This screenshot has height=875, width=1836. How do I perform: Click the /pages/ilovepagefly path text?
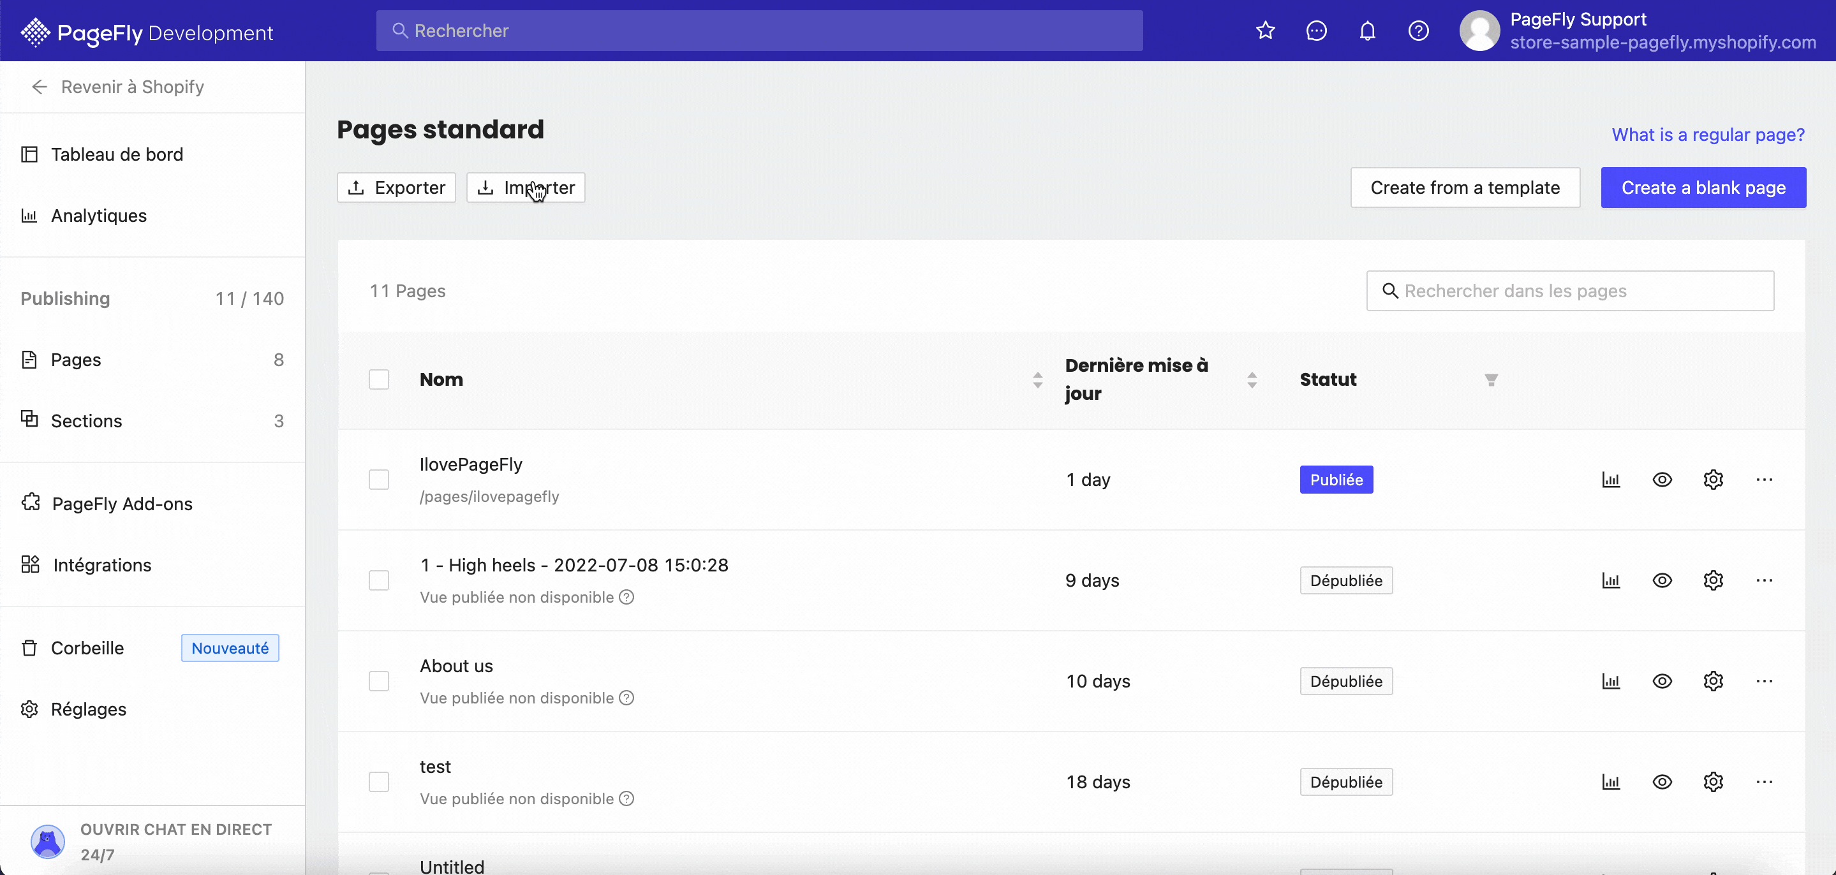(x=490, y=497)
